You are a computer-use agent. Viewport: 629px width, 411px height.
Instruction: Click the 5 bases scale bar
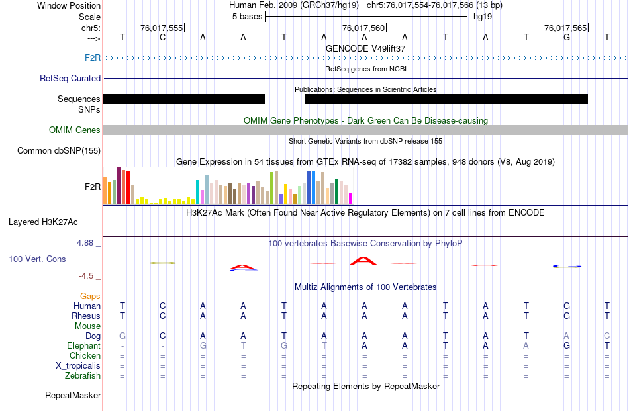(366, 17)
